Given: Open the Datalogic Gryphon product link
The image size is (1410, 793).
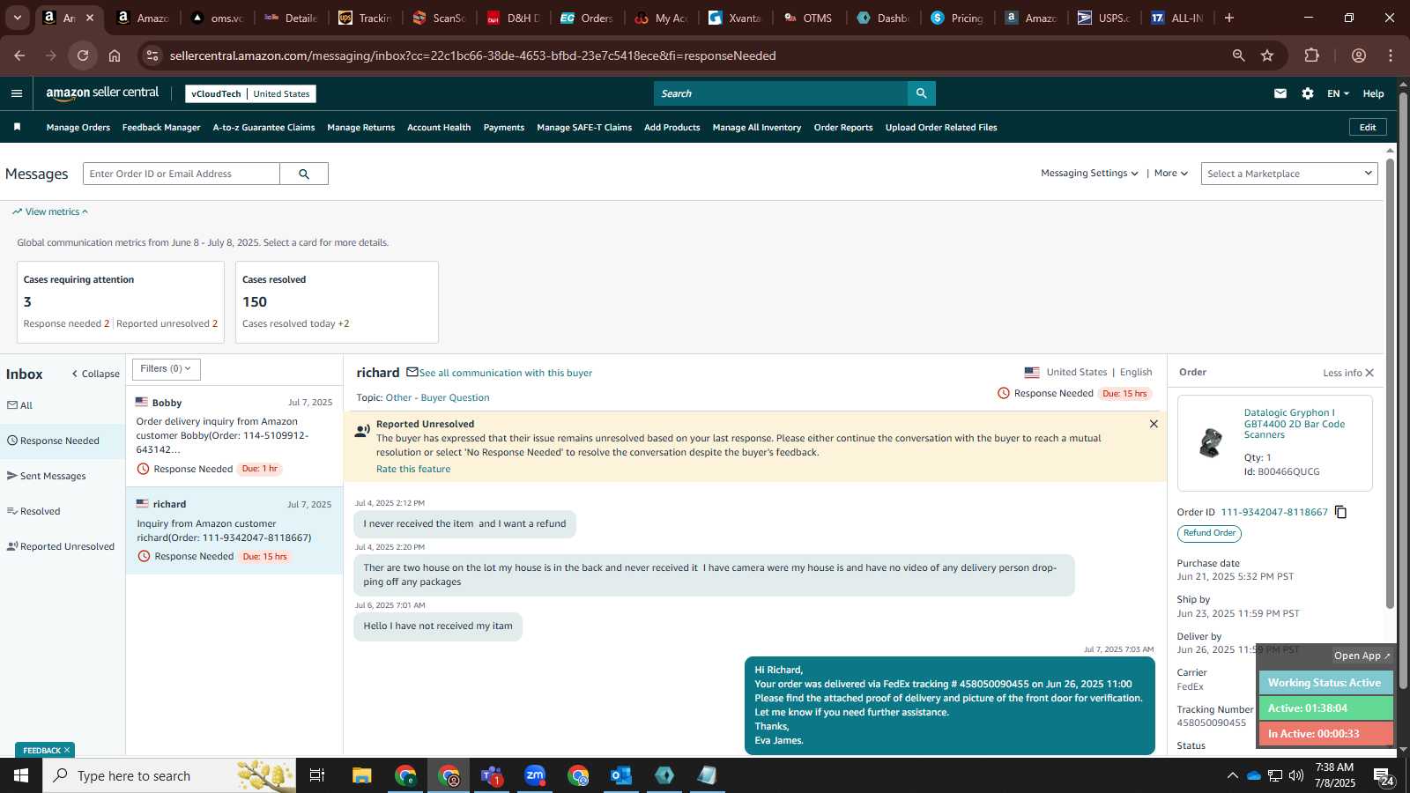Looking at the screenshot, I should (1294, 424).
